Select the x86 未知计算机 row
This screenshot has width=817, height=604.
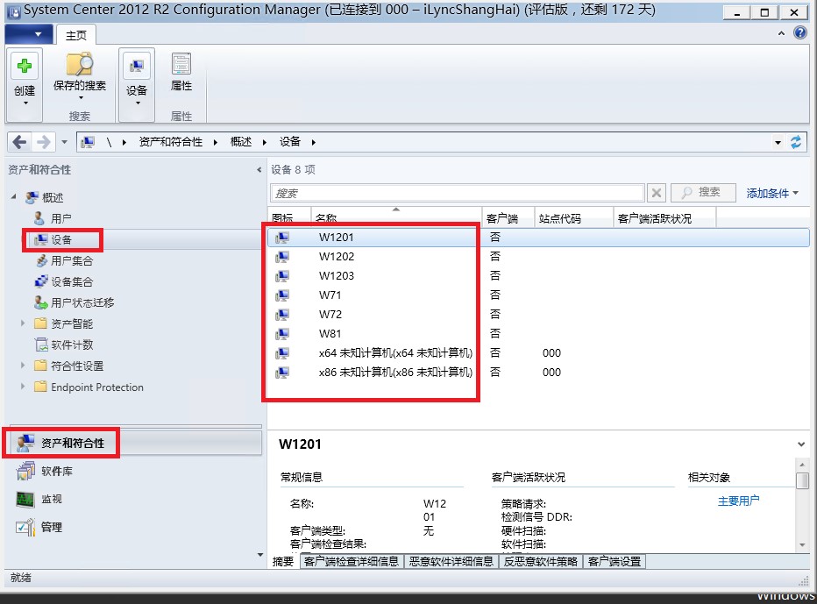(x=538, y=372)
